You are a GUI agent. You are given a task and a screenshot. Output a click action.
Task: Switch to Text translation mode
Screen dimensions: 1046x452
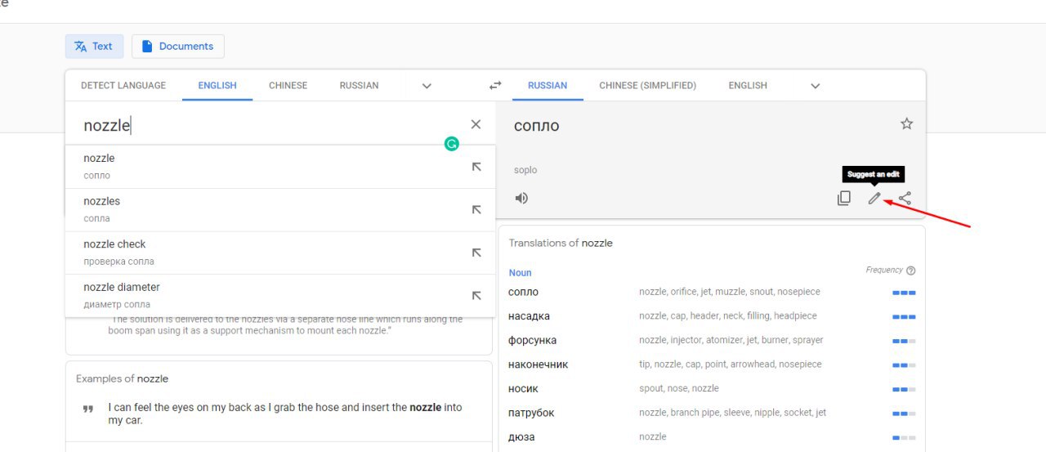94,47
